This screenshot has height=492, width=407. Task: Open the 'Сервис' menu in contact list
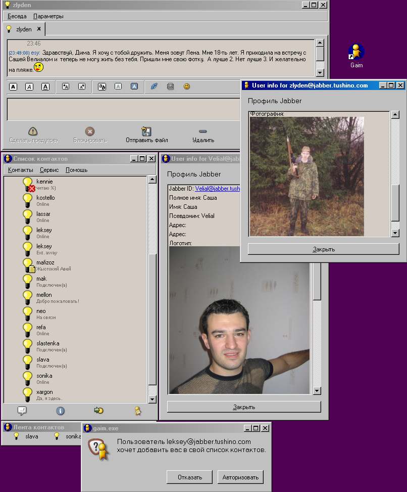point(49,170)
